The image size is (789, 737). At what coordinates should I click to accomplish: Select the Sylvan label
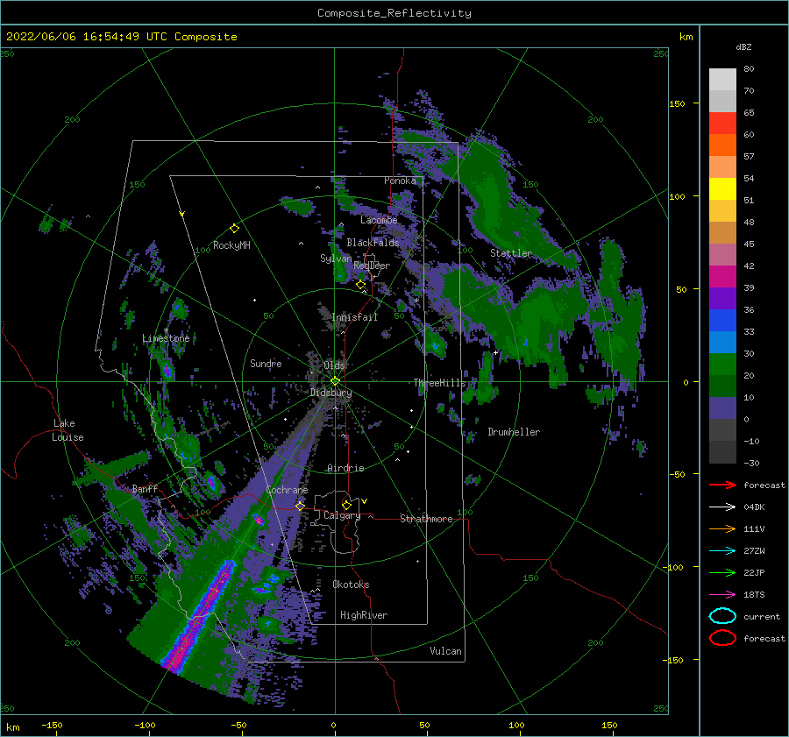pos(336,259)
